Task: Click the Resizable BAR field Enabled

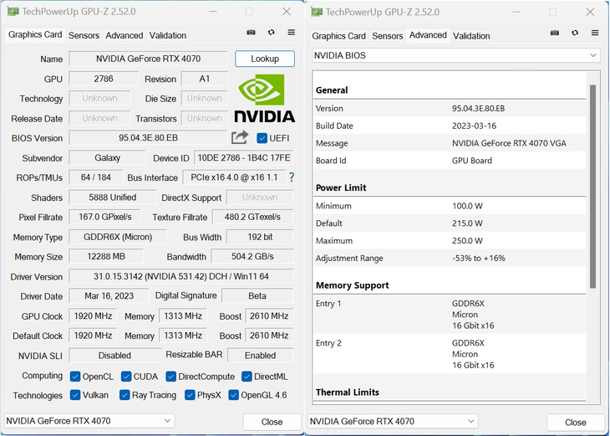Action: click(x=260, y=356)
